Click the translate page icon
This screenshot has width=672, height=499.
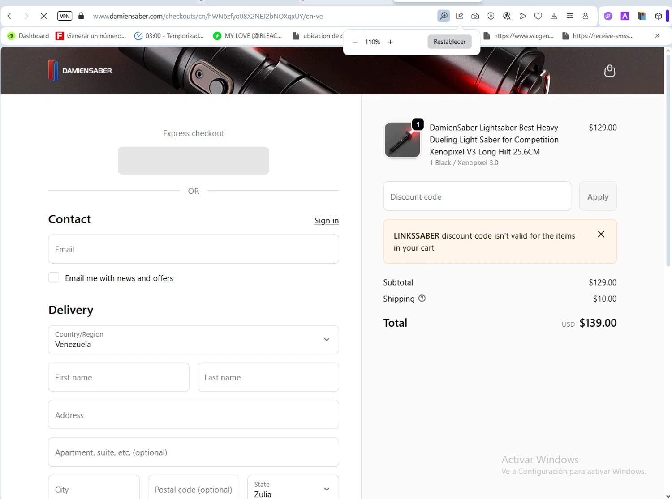click(507, 16)
